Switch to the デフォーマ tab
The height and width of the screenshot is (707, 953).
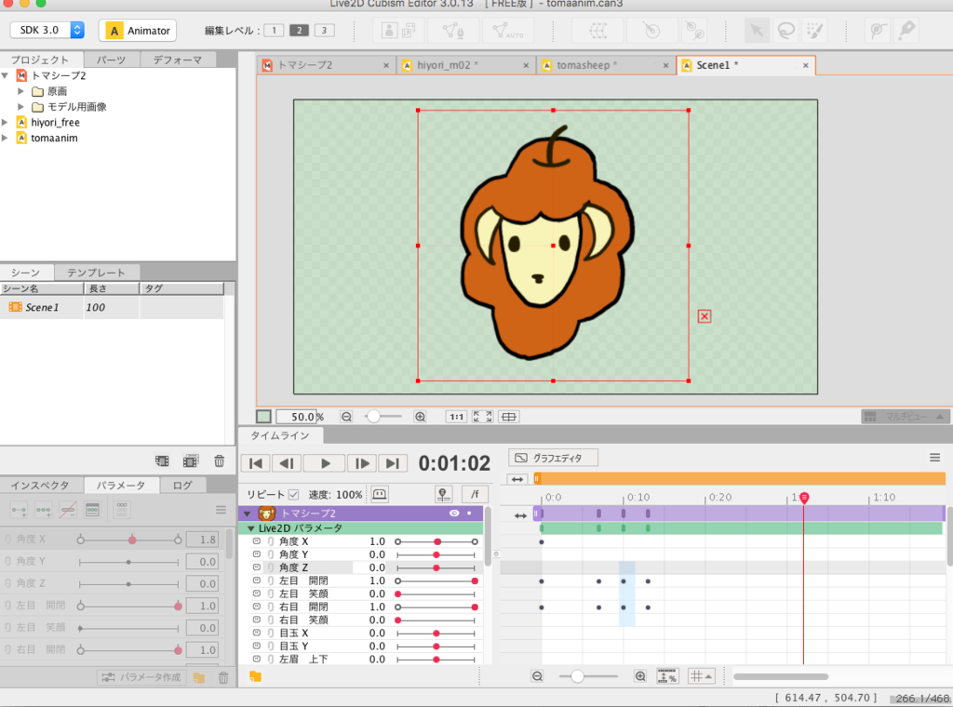point(178,60)
